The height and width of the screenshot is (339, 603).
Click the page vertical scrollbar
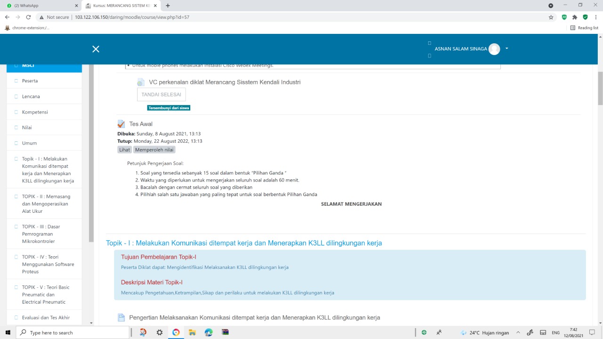pos(600,89)
